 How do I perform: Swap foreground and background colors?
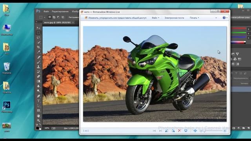click(x=40, y=124)
